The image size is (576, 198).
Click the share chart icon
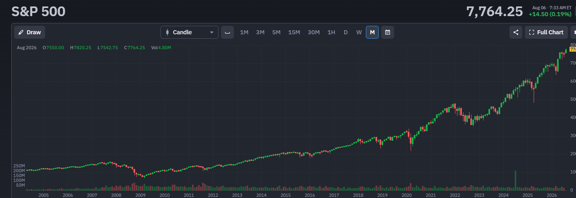(516, 32)
